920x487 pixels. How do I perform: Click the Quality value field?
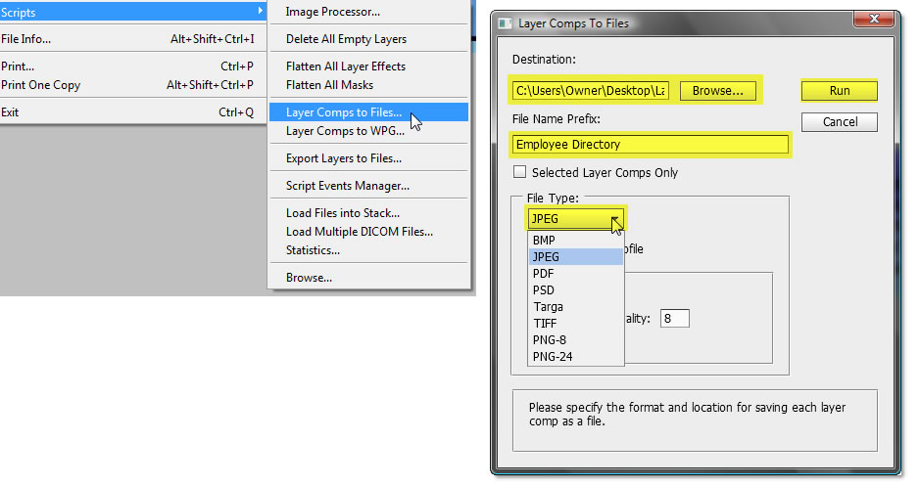(674, 318)
